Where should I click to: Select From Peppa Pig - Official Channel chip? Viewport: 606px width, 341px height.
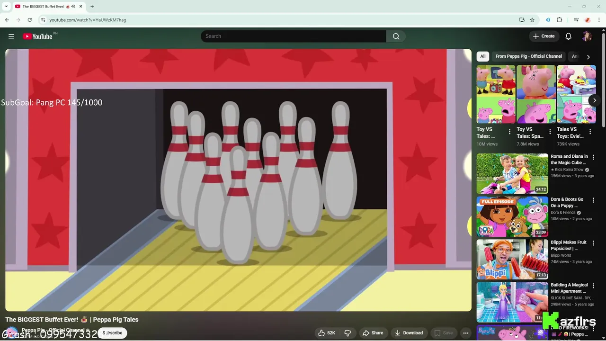point(528,56)
